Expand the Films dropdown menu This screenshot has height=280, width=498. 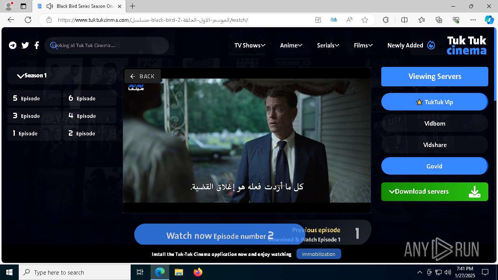(363, 45)
